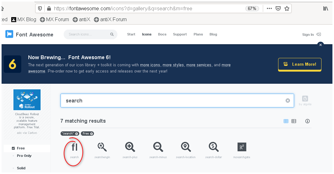Click the shield tracking protection icon
Viewport: 334px width, 174px height.
click(x=40, y=8)
